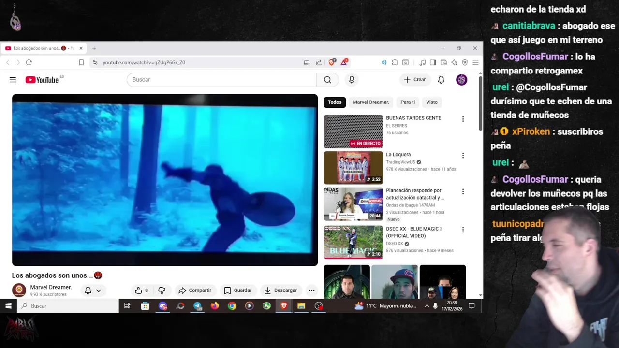Image resolution: width=619 pixels, height=348 pixels.
Task: Open the Telegram taskbar icon
Action: coord(197,306)
